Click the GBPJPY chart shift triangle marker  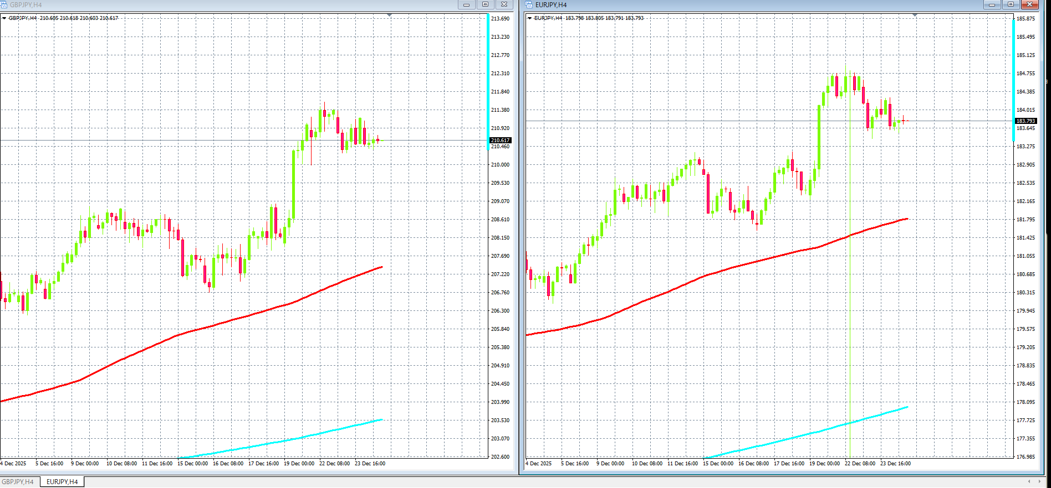tap(390, 15)
